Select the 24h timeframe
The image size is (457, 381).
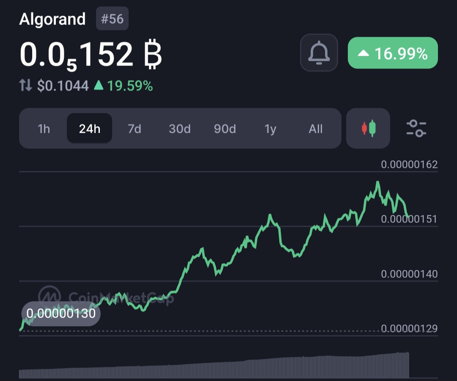pyautogui.click(x=89, y=129)
